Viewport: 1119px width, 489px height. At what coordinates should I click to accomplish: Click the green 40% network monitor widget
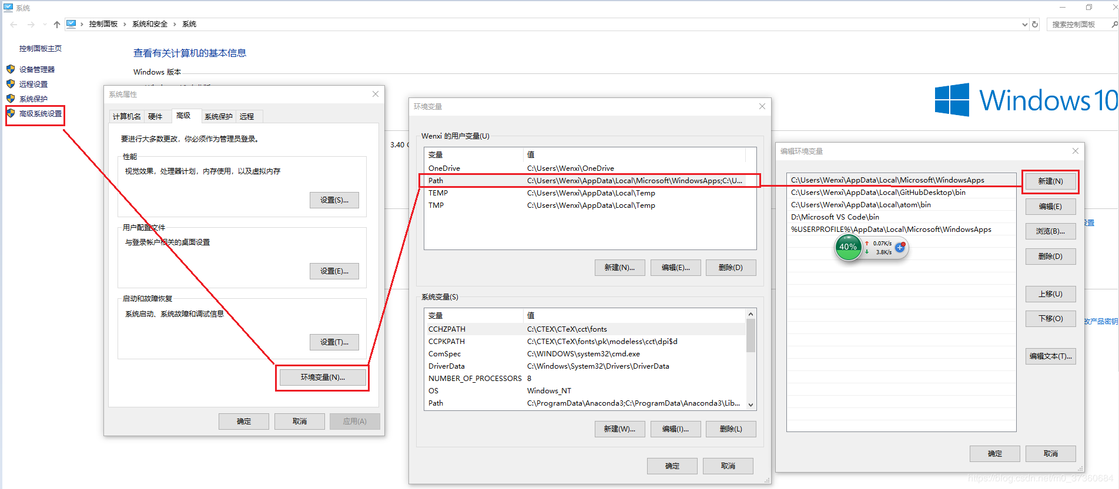point(848,247)
